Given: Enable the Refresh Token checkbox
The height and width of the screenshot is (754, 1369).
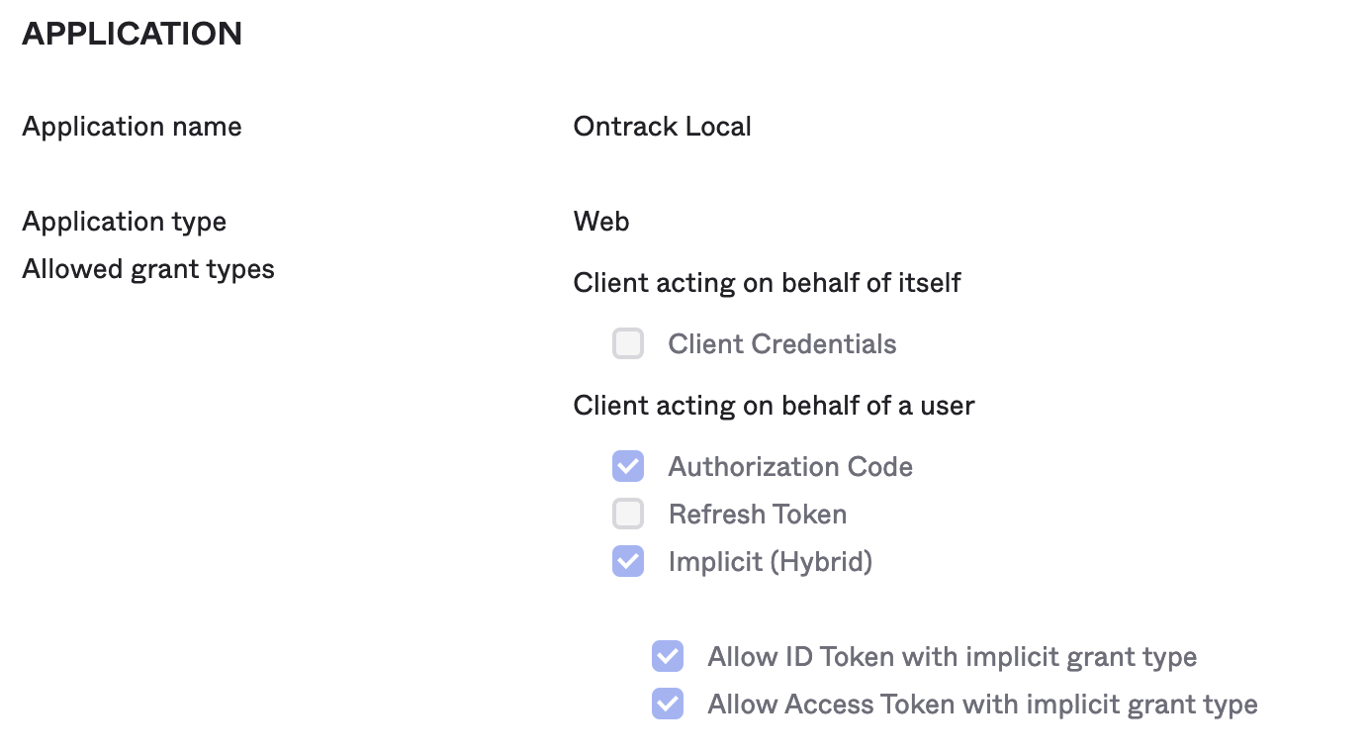Looking at the screenshot, I should click(628, 515).
